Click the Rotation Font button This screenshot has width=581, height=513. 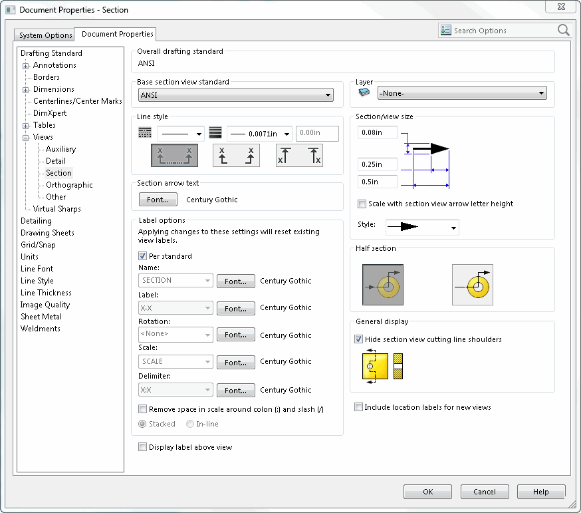pyautogui.click(x=236, y=335)
